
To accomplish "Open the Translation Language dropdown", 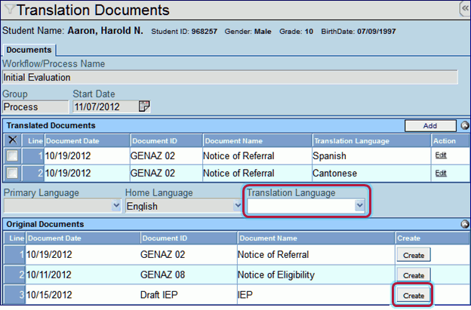I will coord(359,206).
